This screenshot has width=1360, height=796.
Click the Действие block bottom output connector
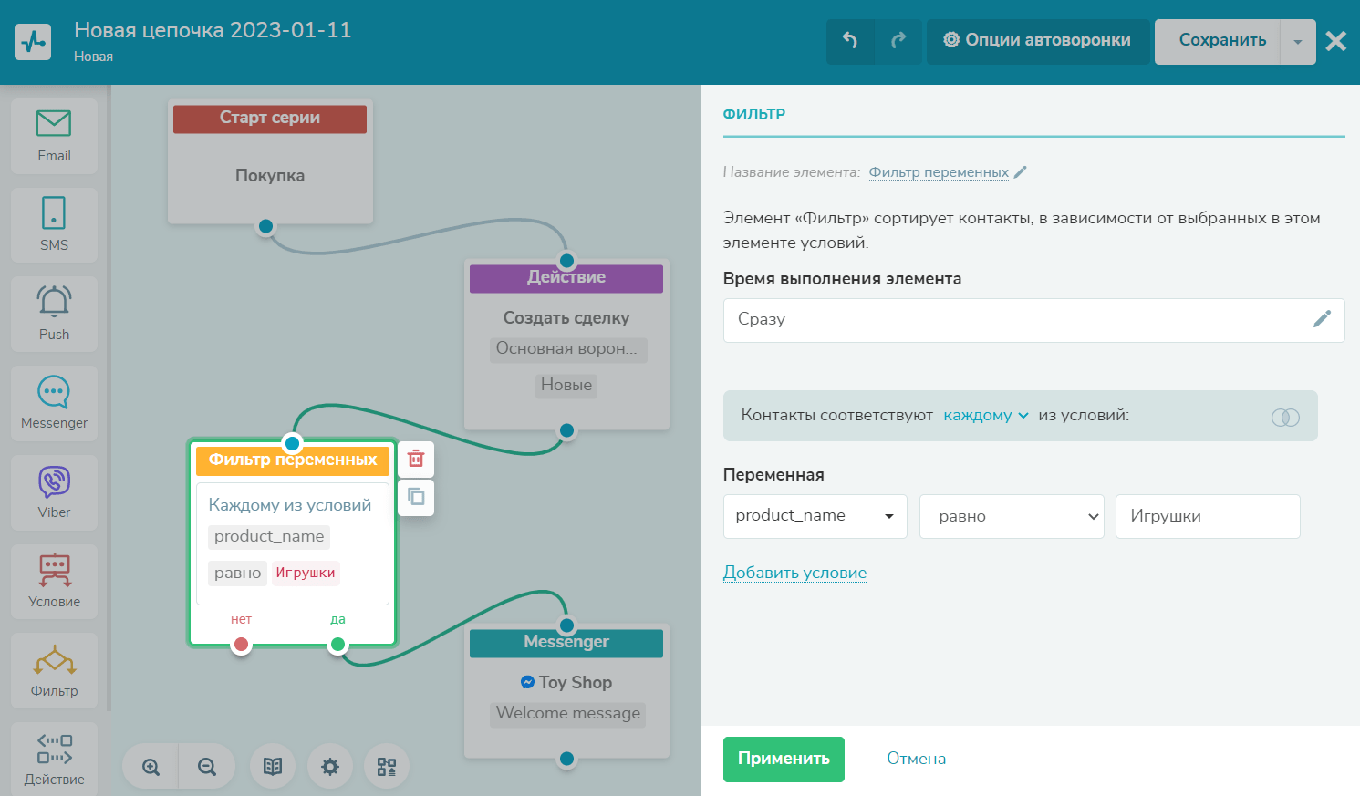coord(566,430)
